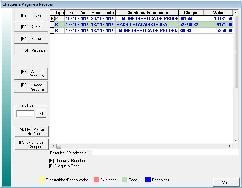This screenshot has width=242, height=188.
Task: Click the Vencimento column header
Action: coord(103,13)
